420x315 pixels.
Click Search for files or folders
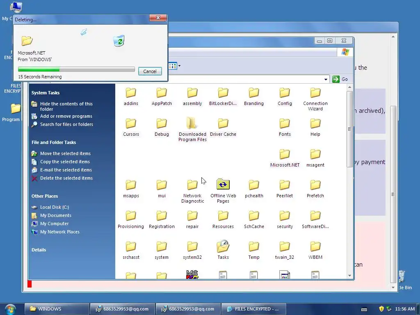point(66,124)
